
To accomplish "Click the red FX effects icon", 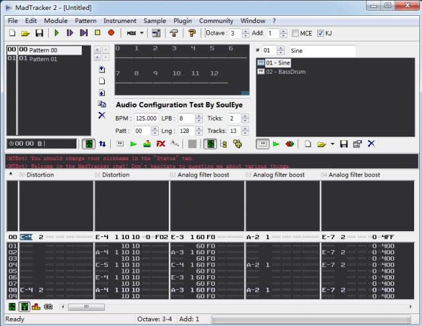I will (161, 144).
